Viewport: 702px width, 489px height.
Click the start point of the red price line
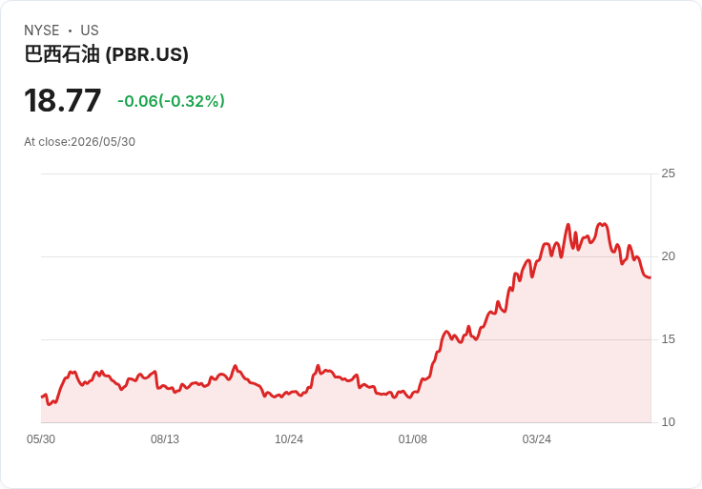pyautogui.click(x=42, y=397)
